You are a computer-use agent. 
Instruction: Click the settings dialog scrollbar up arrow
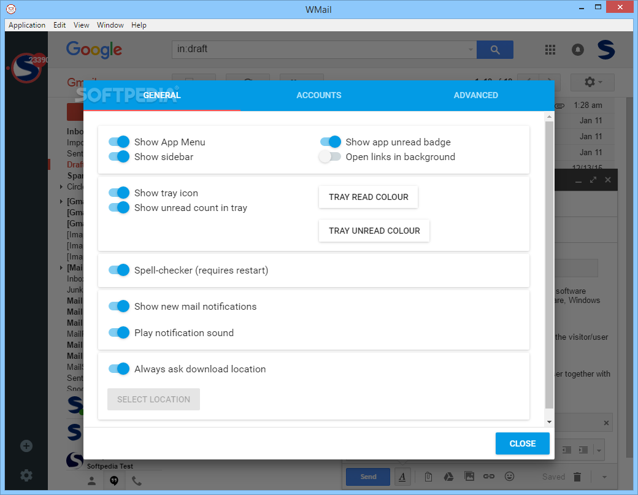pos(549,117)
